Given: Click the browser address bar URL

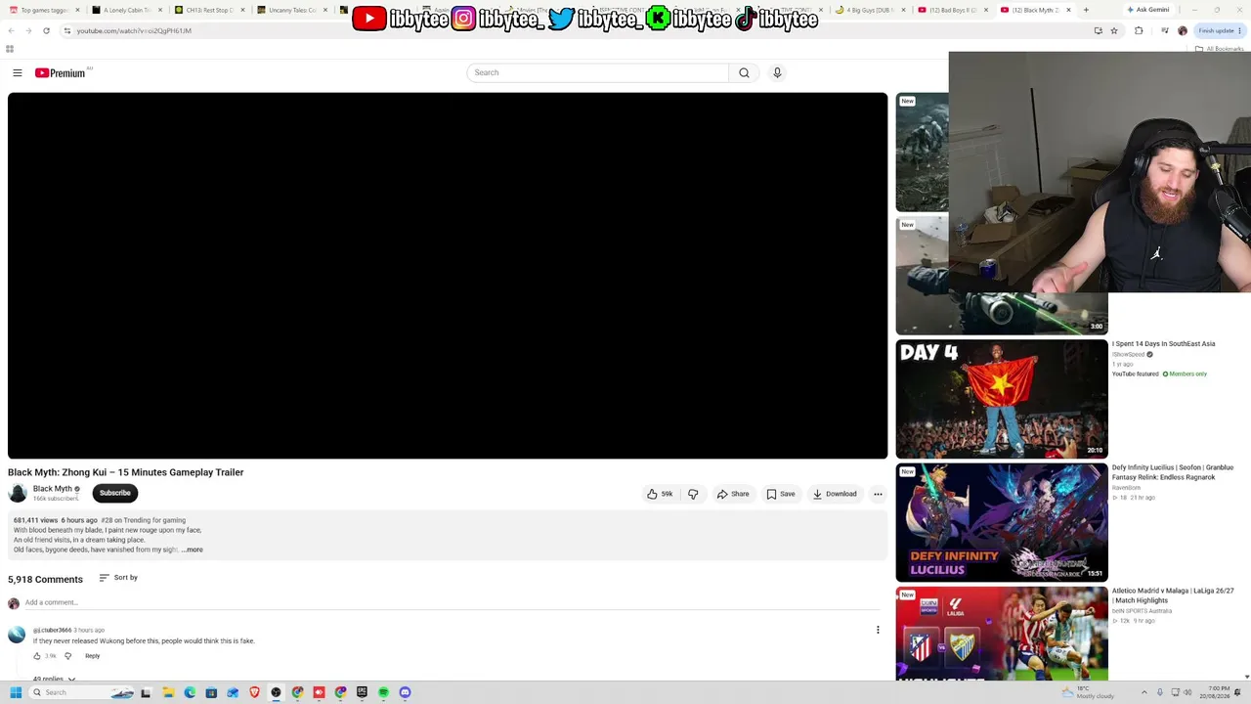Looking at the screenshot, I should pyautogui.click(x=134, y=30).
